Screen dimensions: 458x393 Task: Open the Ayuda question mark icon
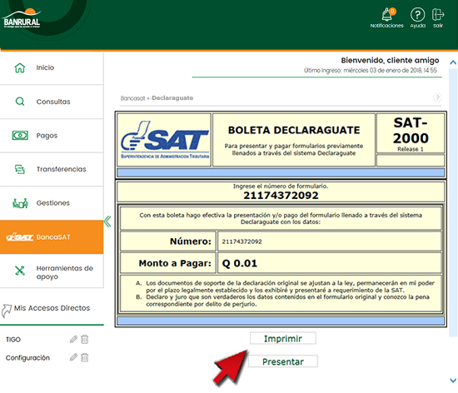[x=417, y=14]
